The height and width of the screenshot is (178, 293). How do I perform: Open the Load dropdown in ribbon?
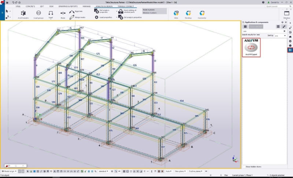click(x=51, y=14)
